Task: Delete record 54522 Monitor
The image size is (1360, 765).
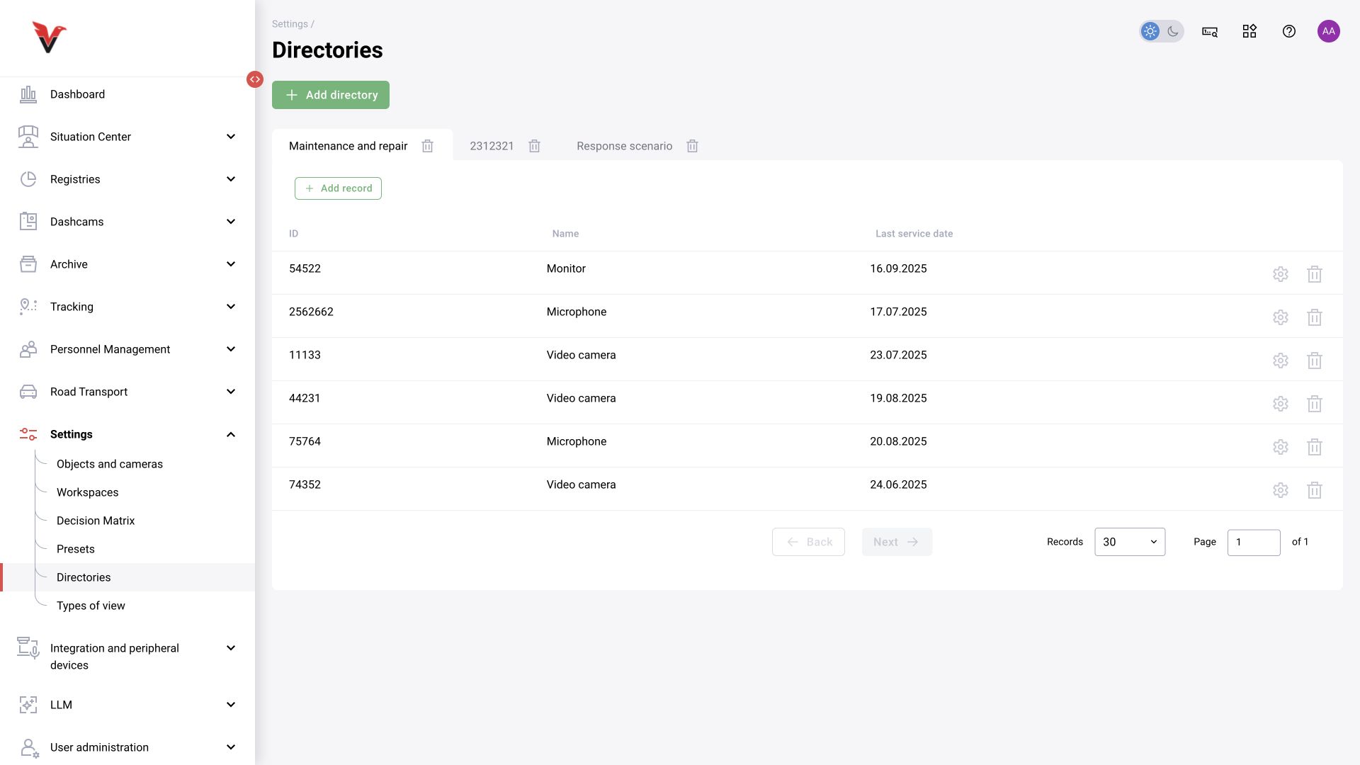Action: coord(1314,274)
